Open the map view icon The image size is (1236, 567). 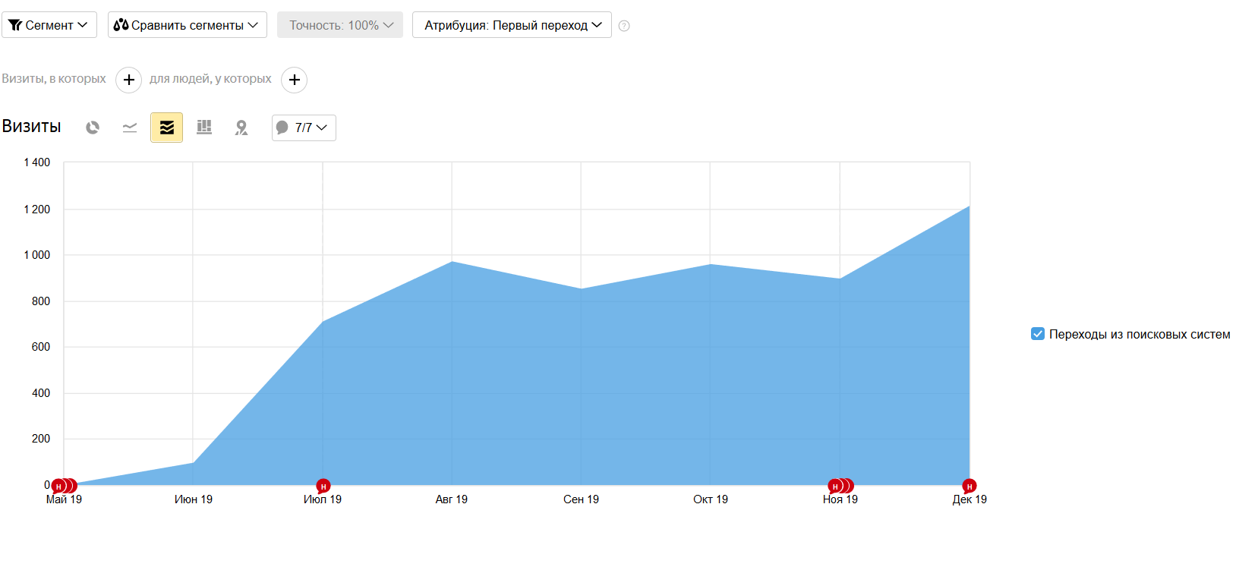pos(241,128)
